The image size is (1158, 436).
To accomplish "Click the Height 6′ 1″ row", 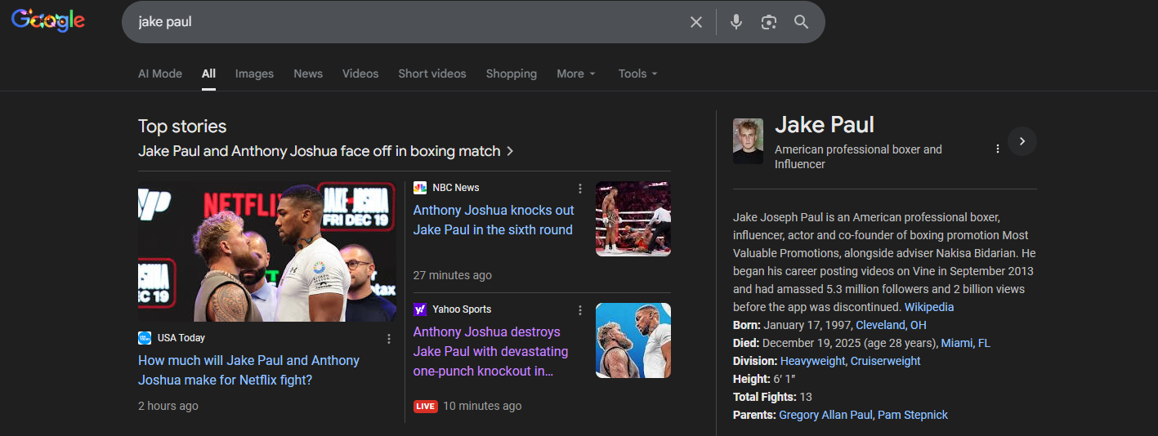I will click(763, 379).
